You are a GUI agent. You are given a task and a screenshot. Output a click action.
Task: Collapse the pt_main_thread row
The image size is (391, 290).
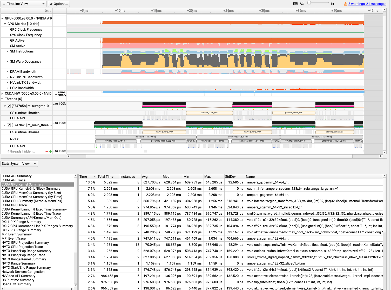(5, 125)
